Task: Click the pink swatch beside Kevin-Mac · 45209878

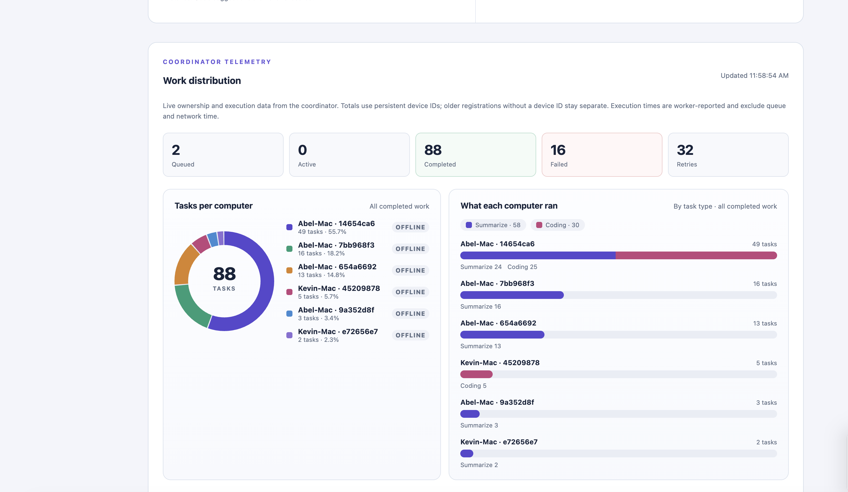Action: pos(289,292)
